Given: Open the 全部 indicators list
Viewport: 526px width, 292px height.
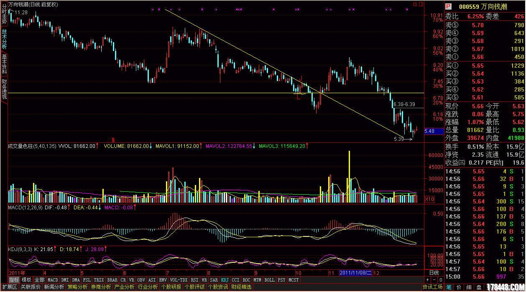Looking at the screenshot, I should (39, 280).
